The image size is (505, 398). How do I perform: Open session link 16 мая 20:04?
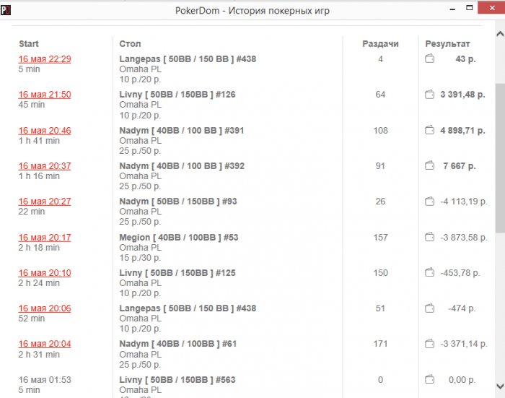tap(45, 344)
